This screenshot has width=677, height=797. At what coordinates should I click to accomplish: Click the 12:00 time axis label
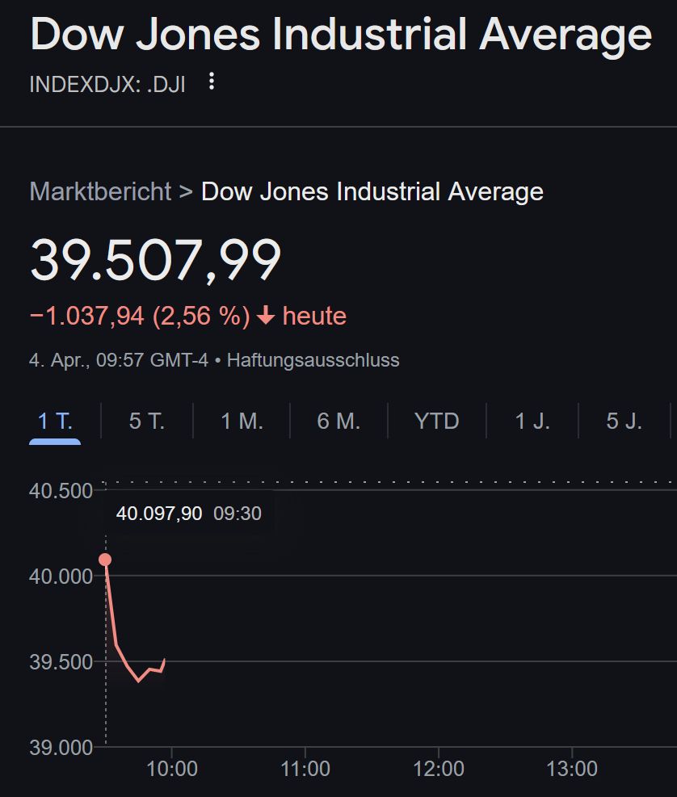click(x=439, y=769)
